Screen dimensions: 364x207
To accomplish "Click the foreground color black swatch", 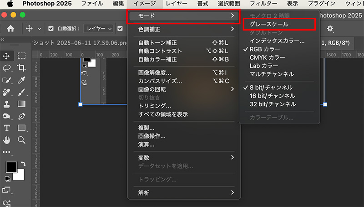I will click(x=11, y=167).
